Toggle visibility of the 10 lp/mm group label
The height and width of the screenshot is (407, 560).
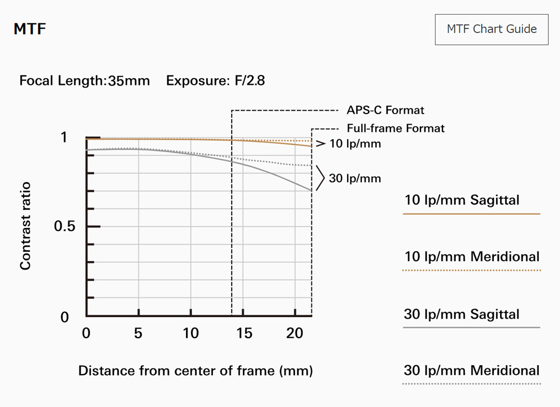tap(355, 143)
